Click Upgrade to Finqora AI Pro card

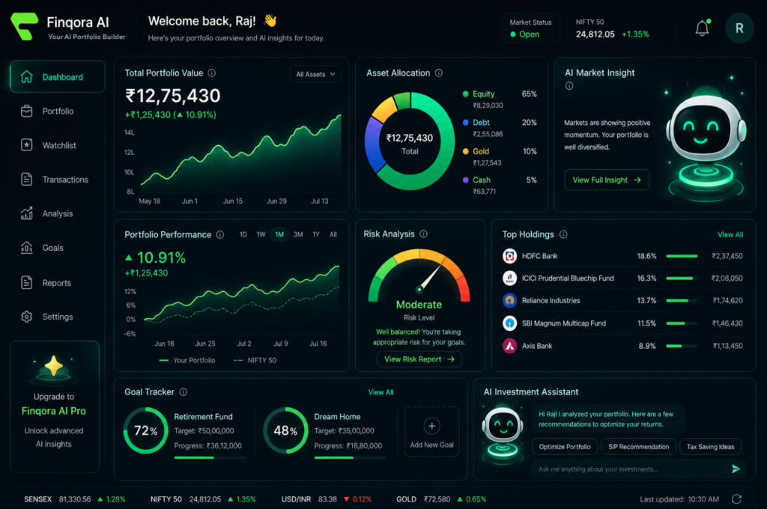(54, 406)
